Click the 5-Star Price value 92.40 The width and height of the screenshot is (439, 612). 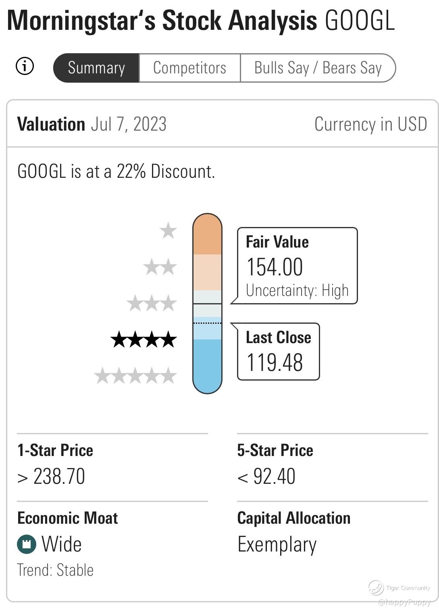coord(274,477)
